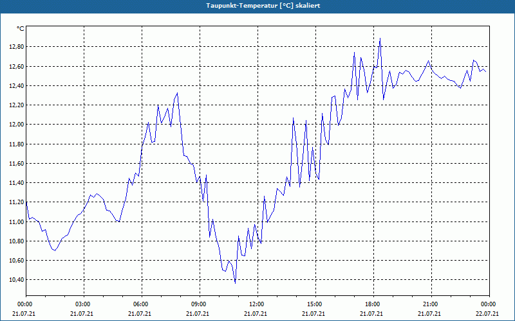The width and height of the screenshot is (515, 321).
Task: Click the '12,00' y-axis label
Action: tap(17, 125)
